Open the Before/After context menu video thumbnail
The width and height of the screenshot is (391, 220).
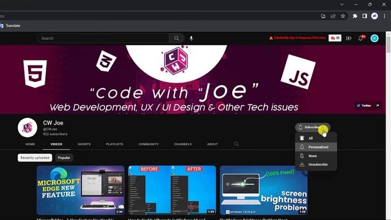point(172,190)
